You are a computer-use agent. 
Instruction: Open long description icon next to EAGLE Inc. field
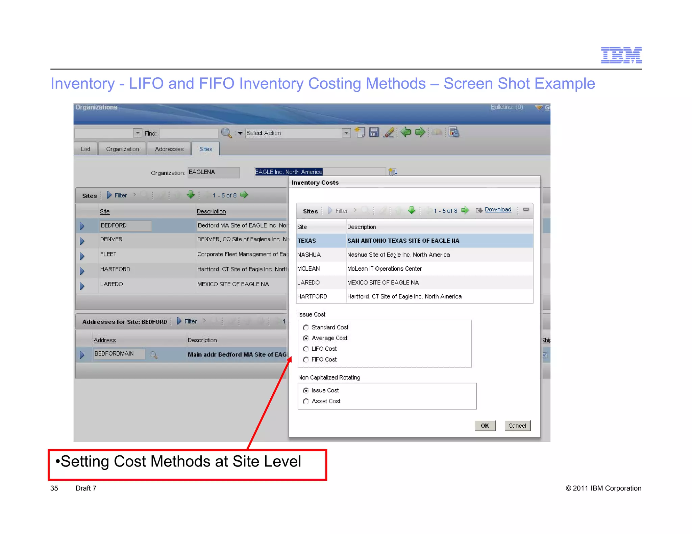[393, 172]
